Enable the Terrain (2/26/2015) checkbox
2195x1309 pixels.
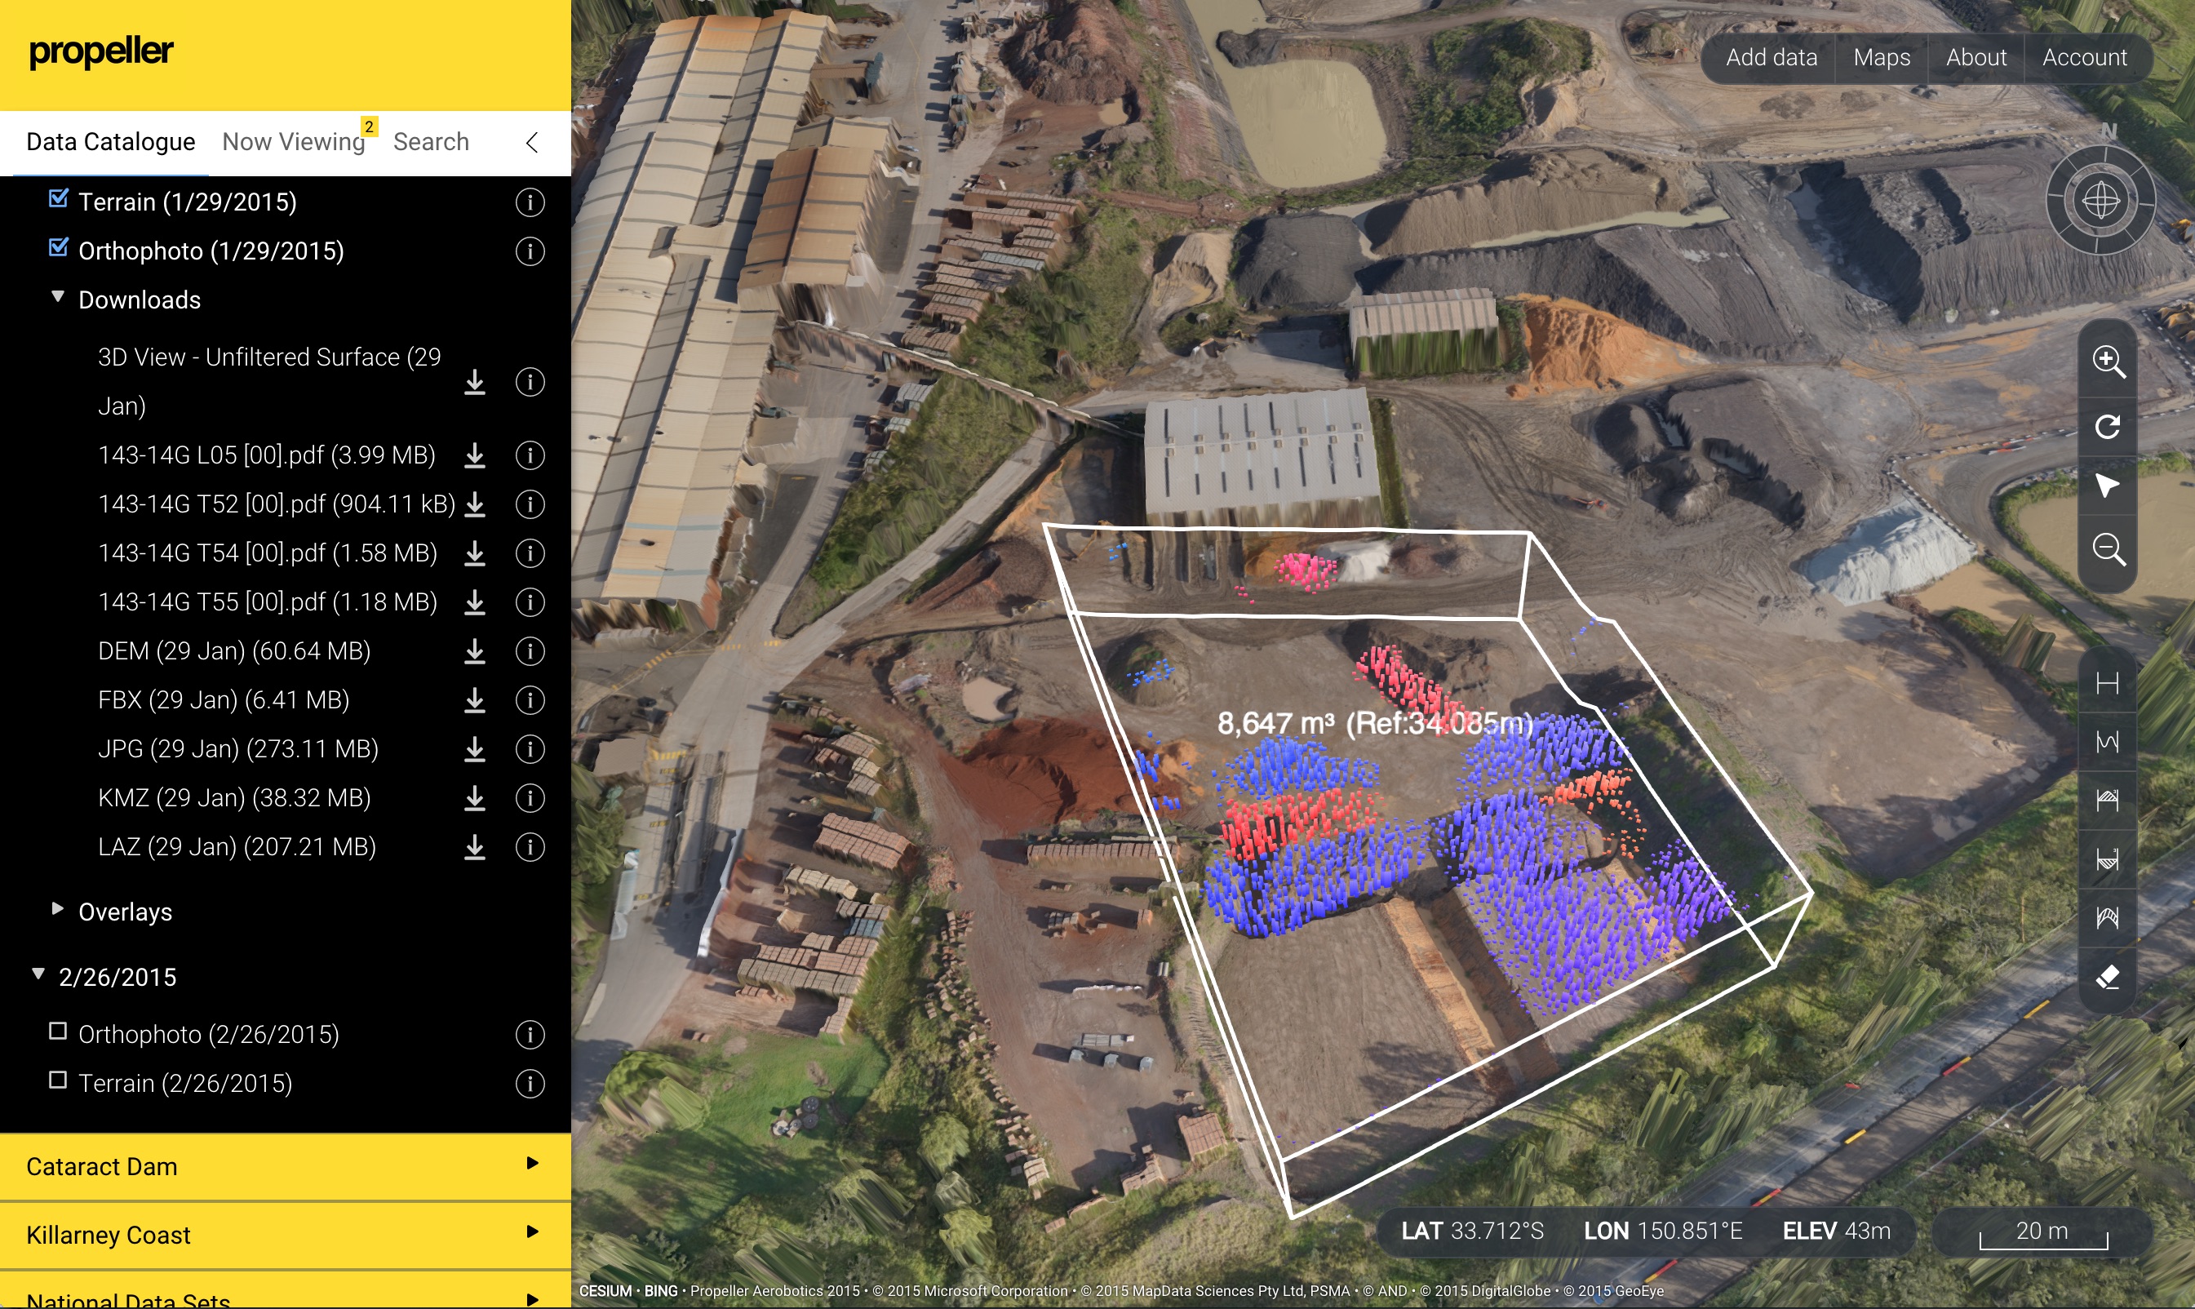pos(58,1080)
